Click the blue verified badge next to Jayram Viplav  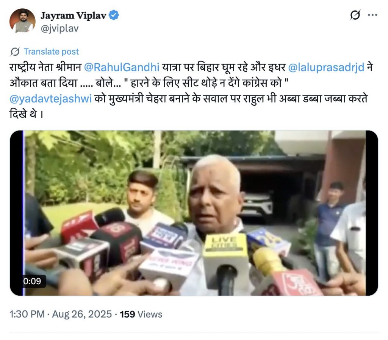[x=114, y=15]
